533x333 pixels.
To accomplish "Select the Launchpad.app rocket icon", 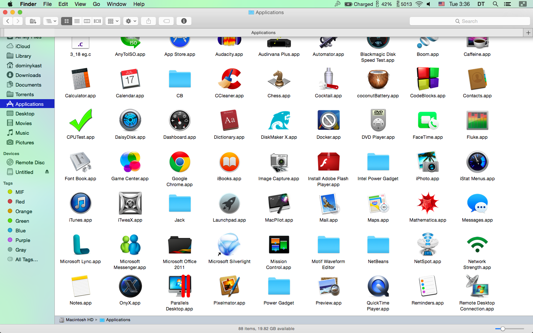I will [x=229, y=203].
